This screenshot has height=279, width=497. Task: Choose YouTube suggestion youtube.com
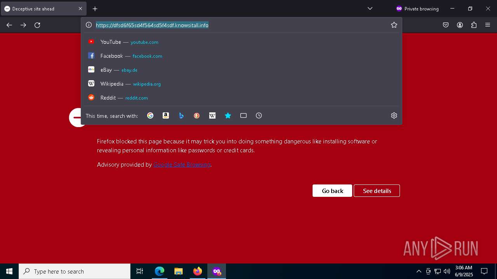(241, 42)
